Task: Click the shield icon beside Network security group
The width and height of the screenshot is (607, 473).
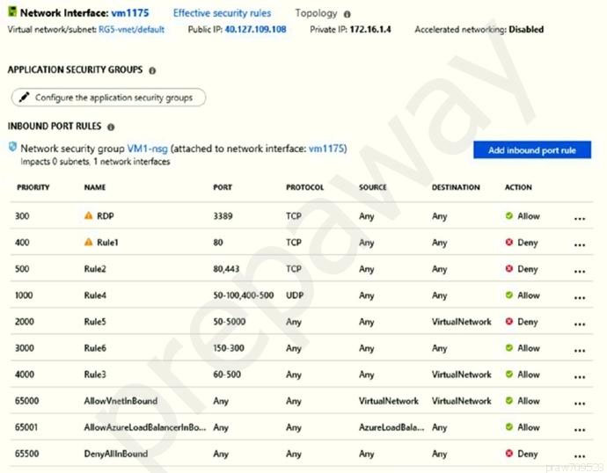Action: (13, 148)
